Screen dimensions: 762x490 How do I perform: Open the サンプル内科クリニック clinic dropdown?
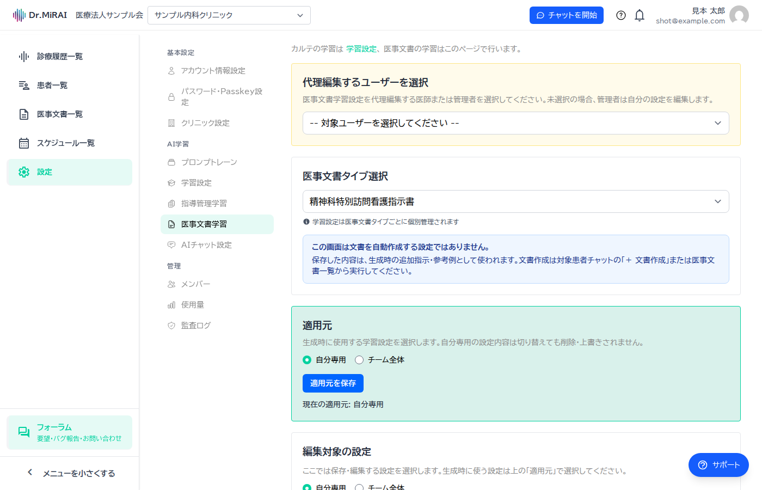229,15
